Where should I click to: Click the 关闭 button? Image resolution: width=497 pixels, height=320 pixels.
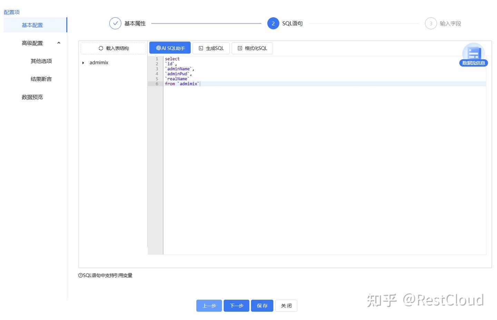point(286,306)
